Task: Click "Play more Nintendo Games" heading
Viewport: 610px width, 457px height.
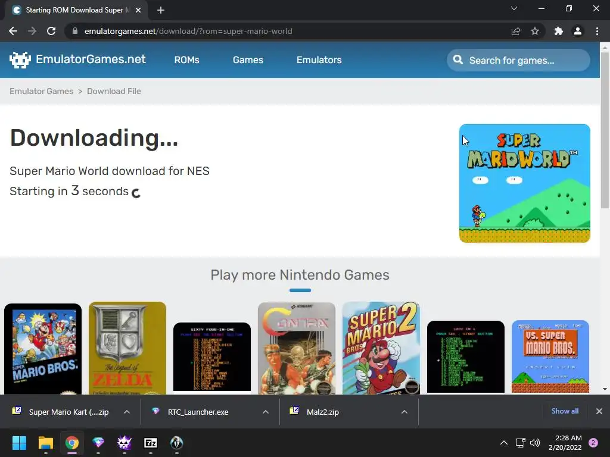Action: [x=300, y=275]
